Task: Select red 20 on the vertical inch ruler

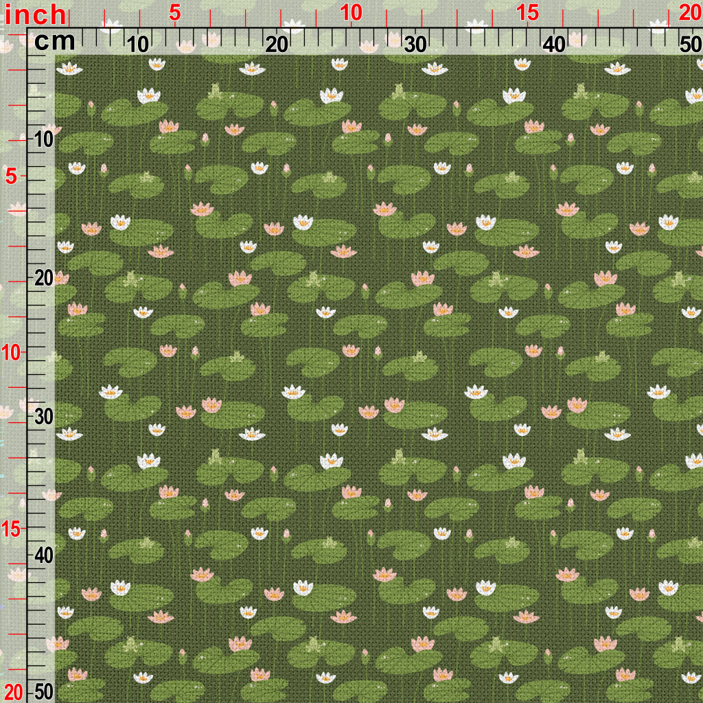Action: click(14, 690)
